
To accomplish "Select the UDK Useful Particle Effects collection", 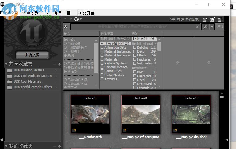I will [33, 87].
